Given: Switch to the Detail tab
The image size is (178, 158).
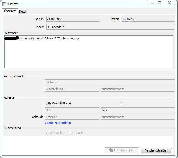Looking at the screenshot, I should (x=23, y=12).
